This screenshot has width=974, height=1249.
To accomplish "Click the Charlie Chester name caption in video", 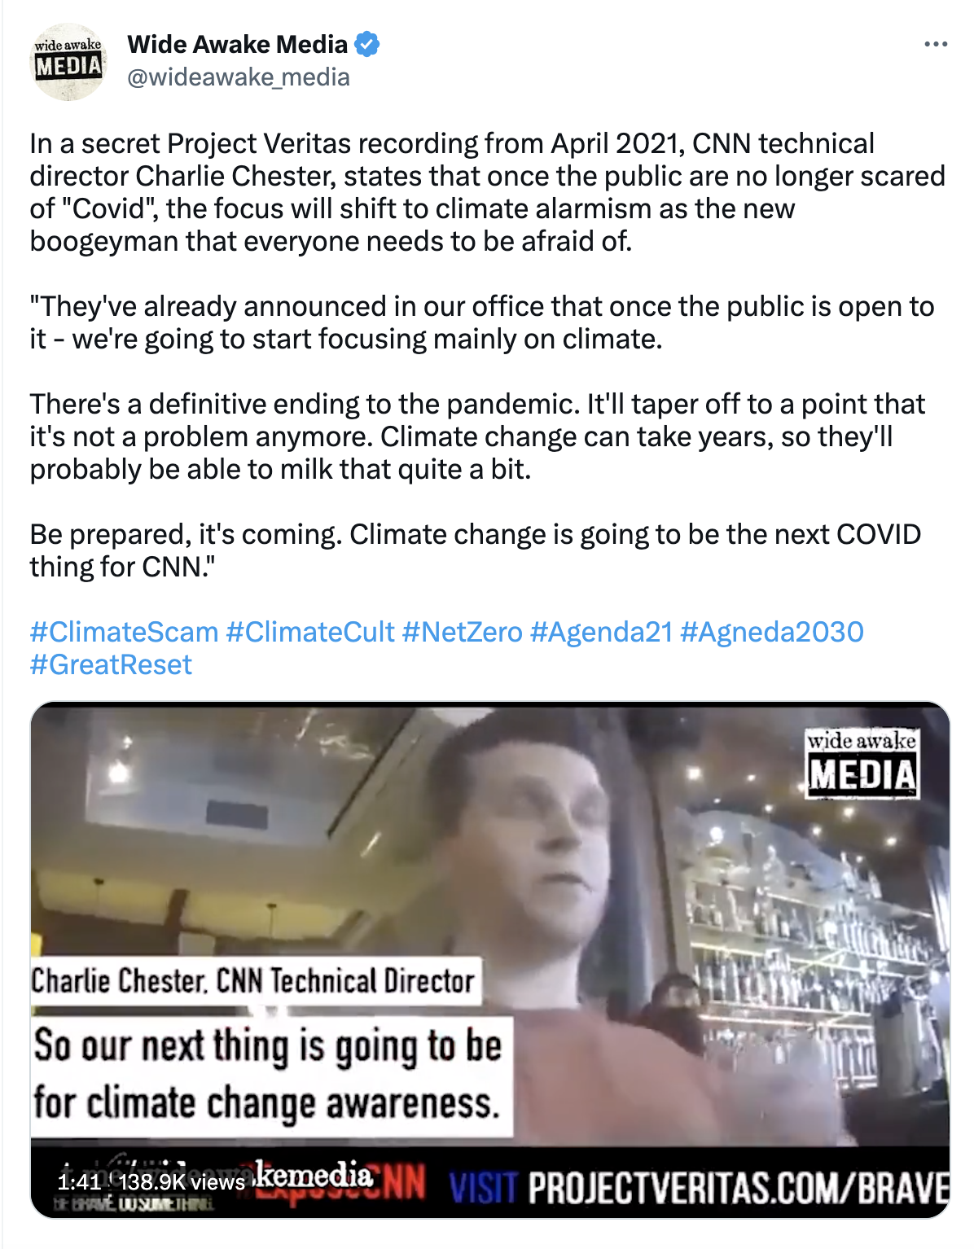I will click(253, 981).
